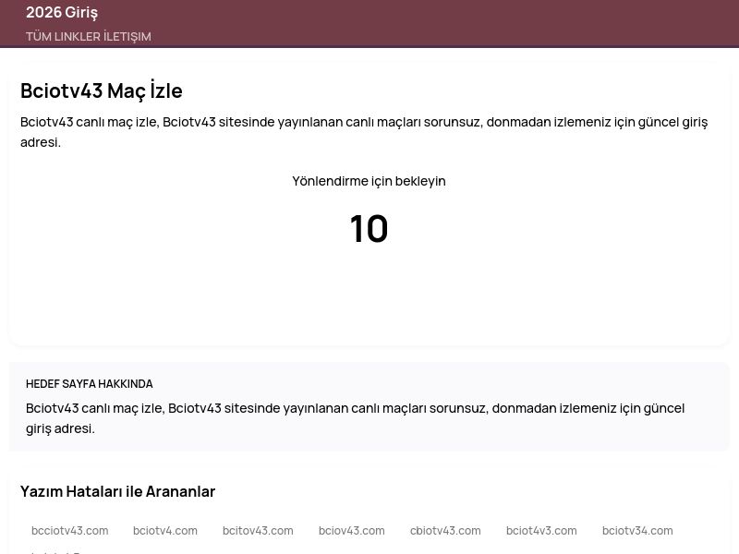Select the bciotv4.com tag
This screenshot has height=554, width=739.
(165, 530)
